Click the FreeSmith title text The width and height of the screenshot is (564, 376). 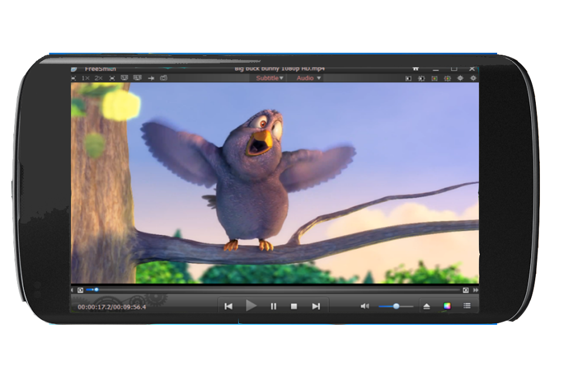coord(100,69)
